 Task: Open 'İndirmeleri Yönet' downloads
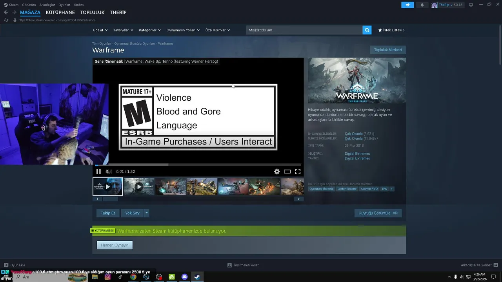(x=243, y=265)
